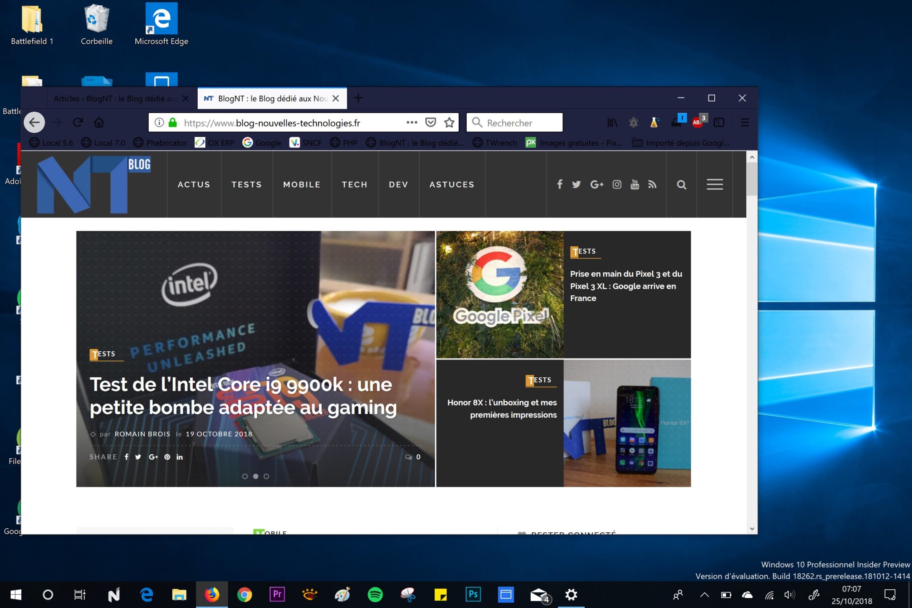Open Google bookmark in bookmarks bar
Image resolution: width=912 pixels, height=608 pixels.
(262, 143)
